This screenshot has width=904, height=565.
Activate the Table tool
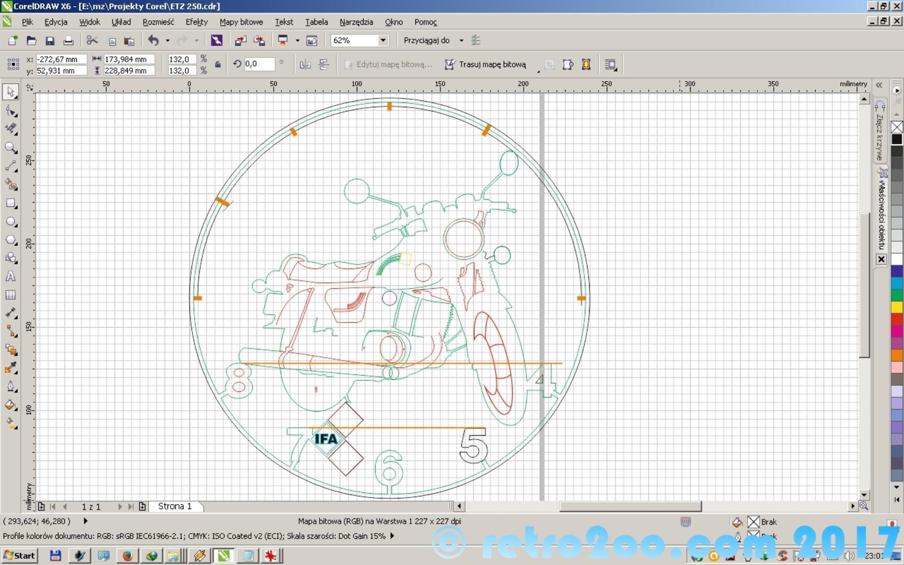[x=10, y=295]
